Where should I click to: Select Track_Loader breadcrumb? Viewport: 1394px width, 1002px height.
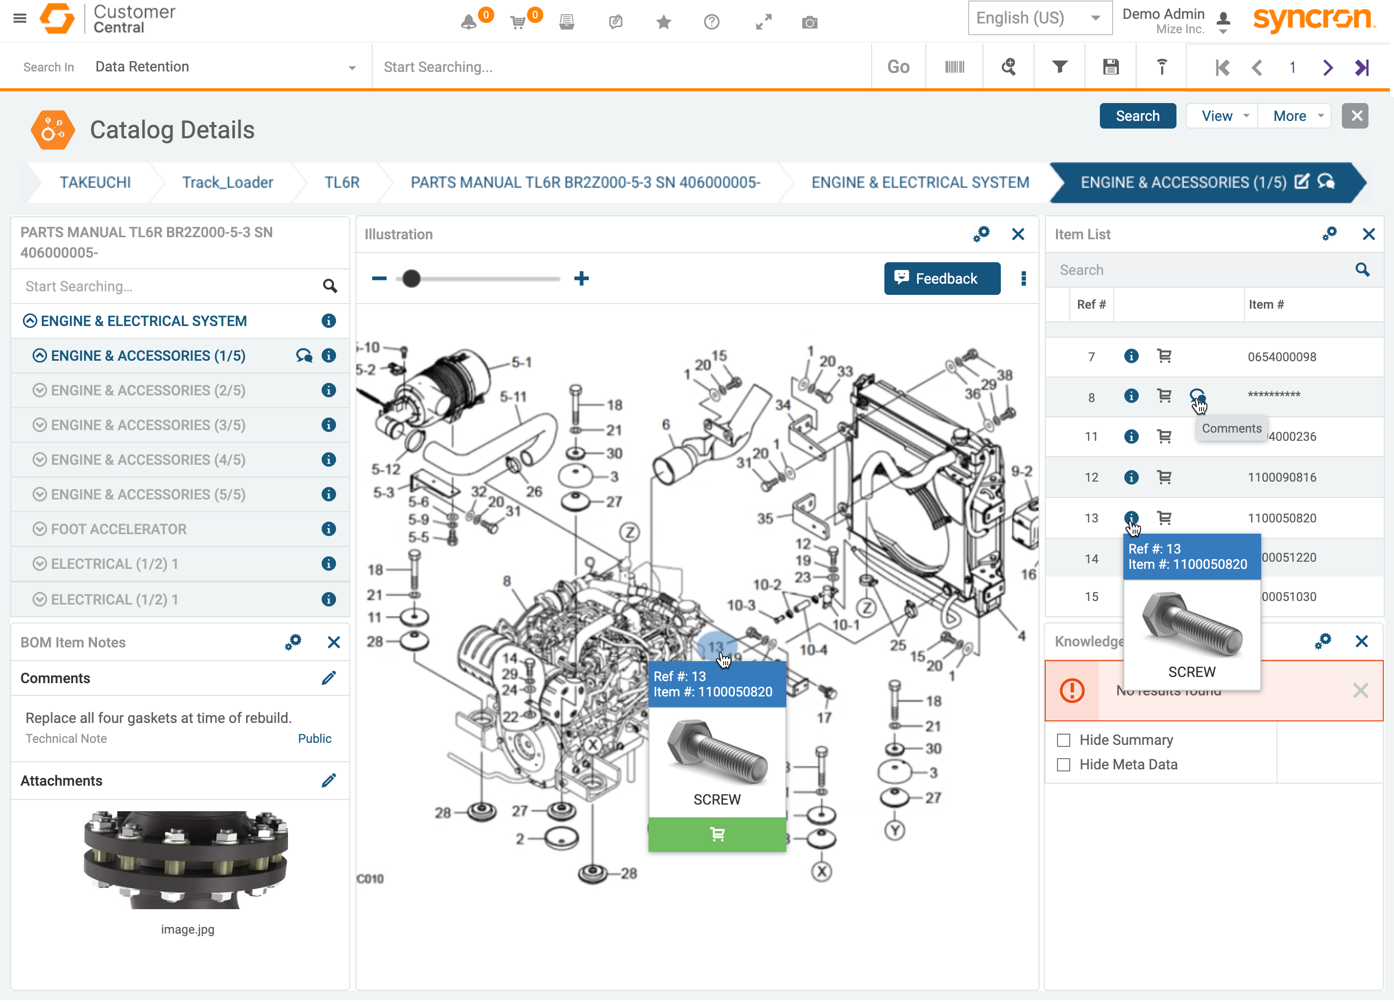coord(227,182)
